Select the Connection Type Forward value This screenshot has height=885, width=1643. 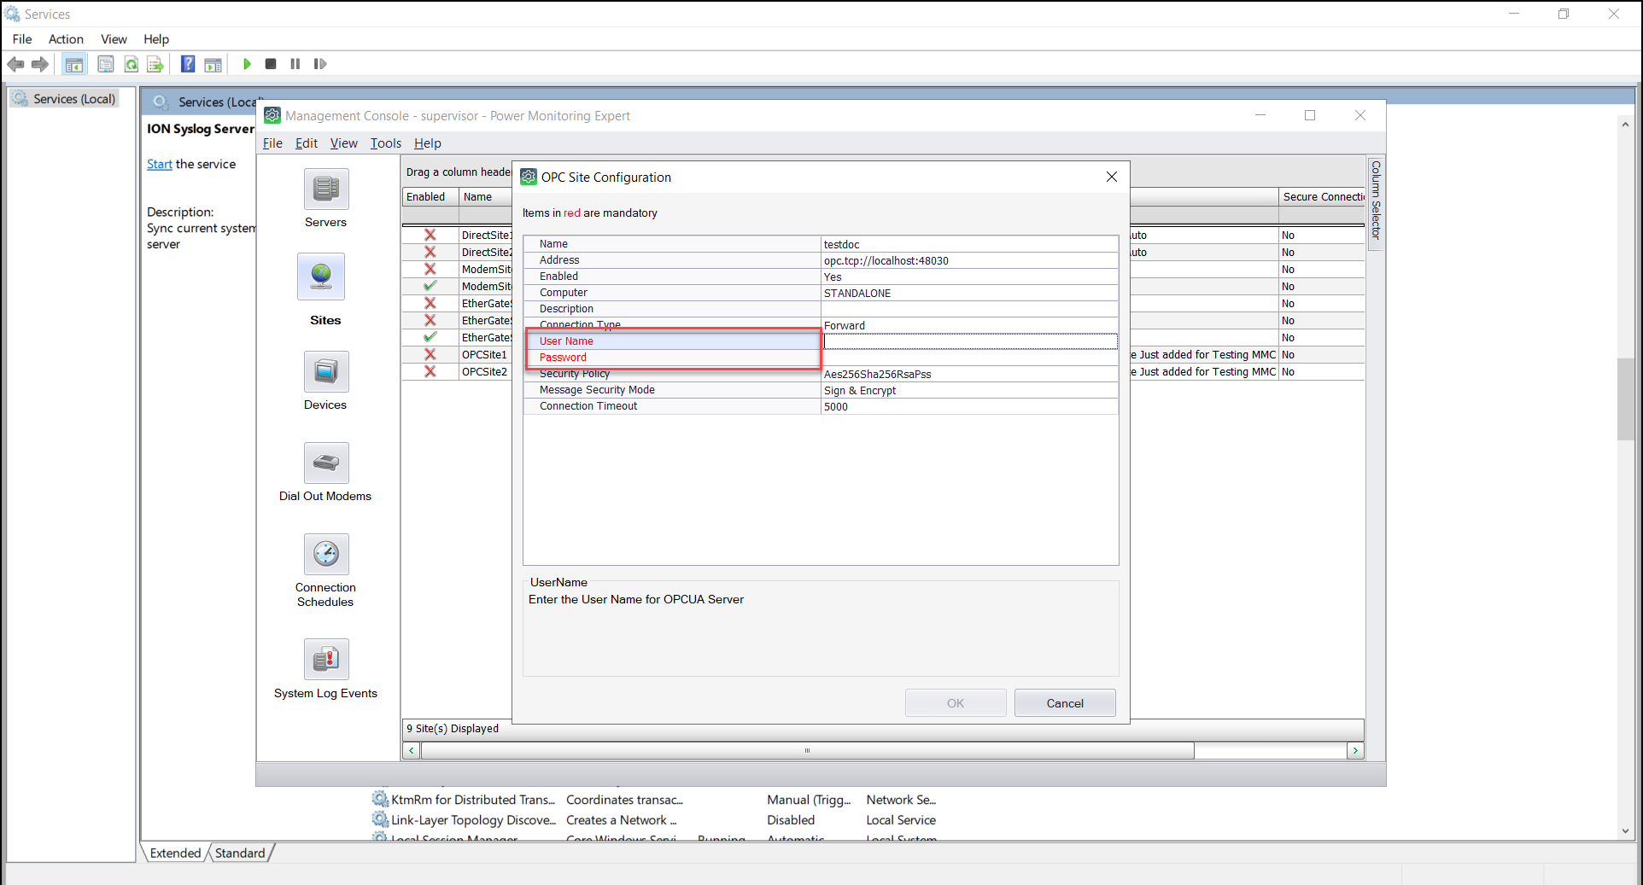coord(970,325)
